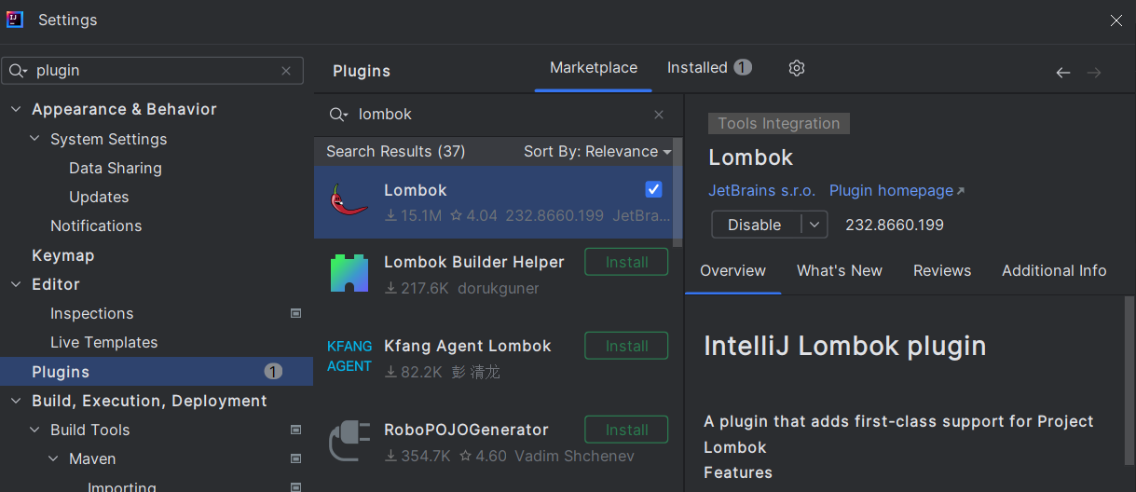Screen dimensions: 1136x492
Task: Click the search results list scrollbar
Action: 677,191
